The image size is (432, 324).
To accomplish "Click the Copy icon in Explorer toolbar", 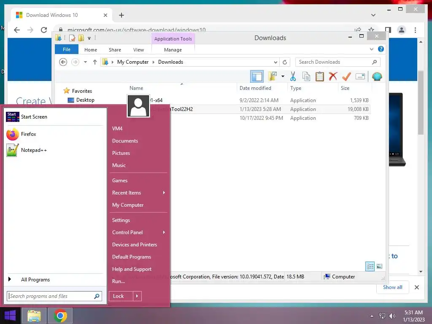I will coord(306,76).
